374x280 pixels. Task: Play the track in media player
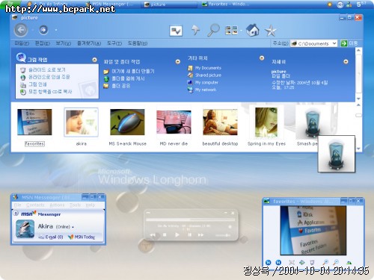177,234
